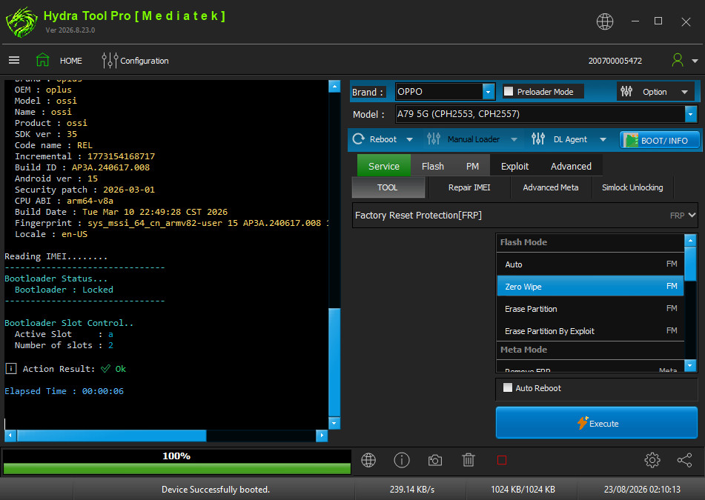Toggle Auto Reboot checkbox
The image size is (705, 500).
(x=508, y=387)
